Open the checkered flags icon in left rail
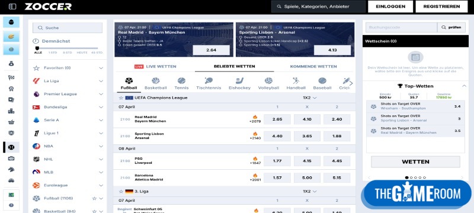The width and height of the screenshot is (474, 213). pyautogui.click(x=11, y=78)
